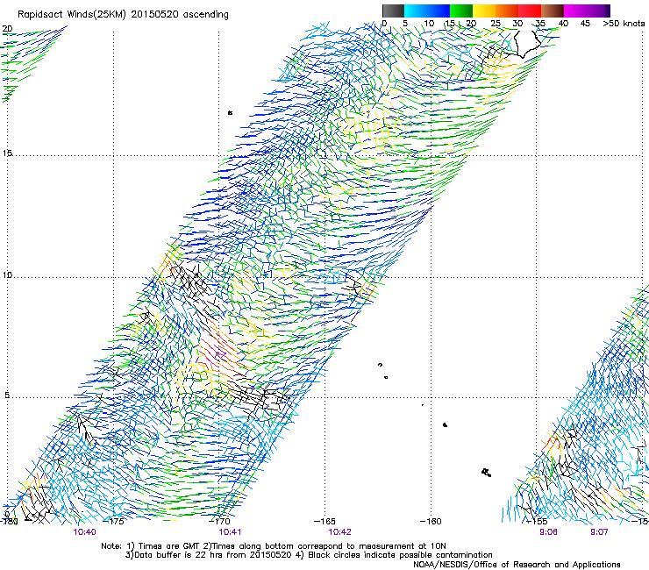
Task: Click the legend label '45'
Action: [585, 24]
